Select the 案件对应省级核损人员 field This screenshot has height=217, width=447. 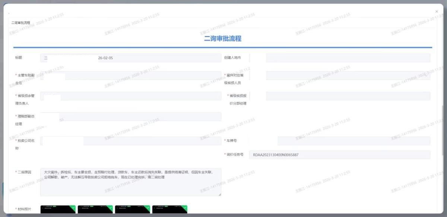tap(340, 76)
